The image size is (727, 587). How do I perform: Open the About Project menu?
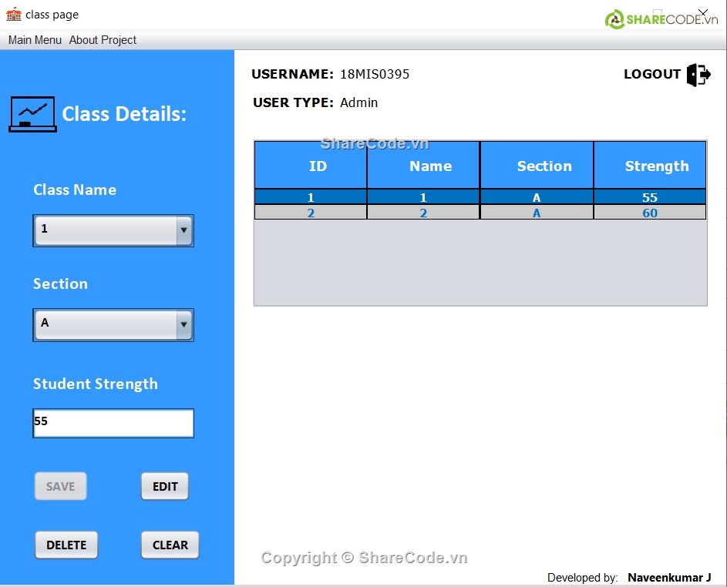(103, 40)
